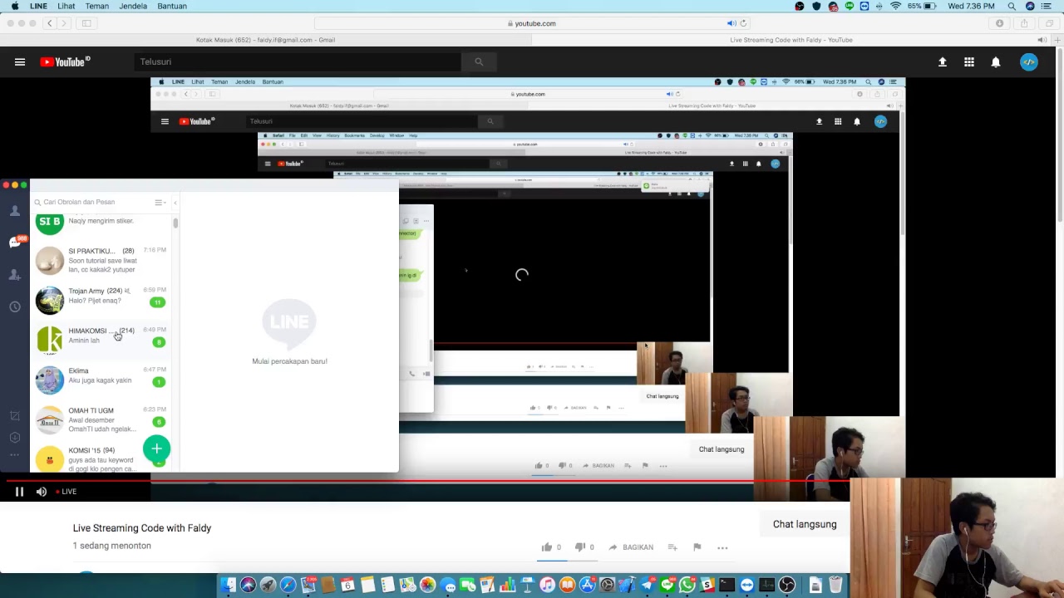
Task: Open LINE chats tab with badge
Action: (x=15, y=242)
